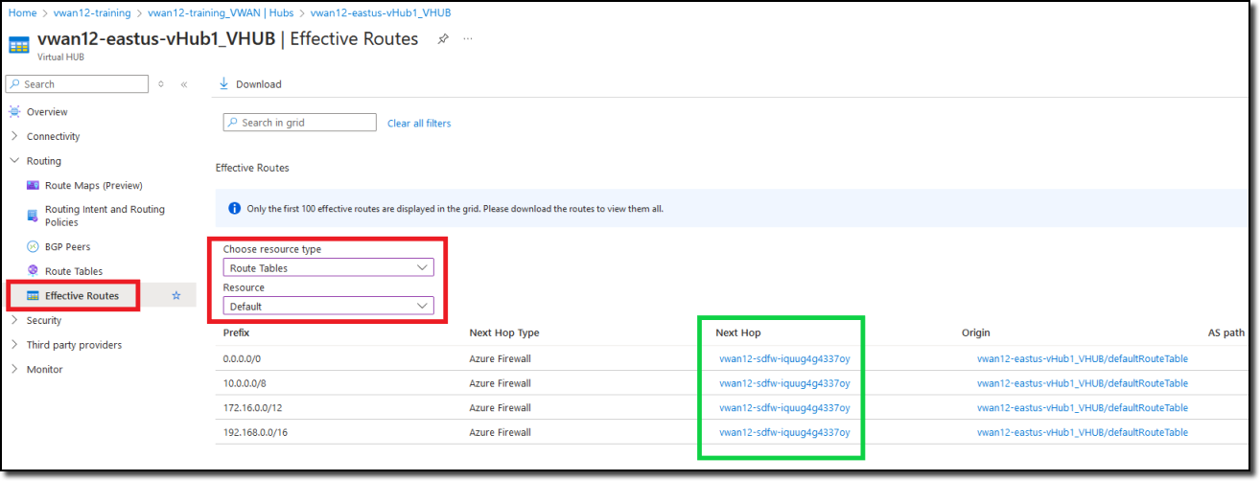This screenshot has height=481, width=1260.
Task: Expand the Monitor section
Action: click(14, 369)
